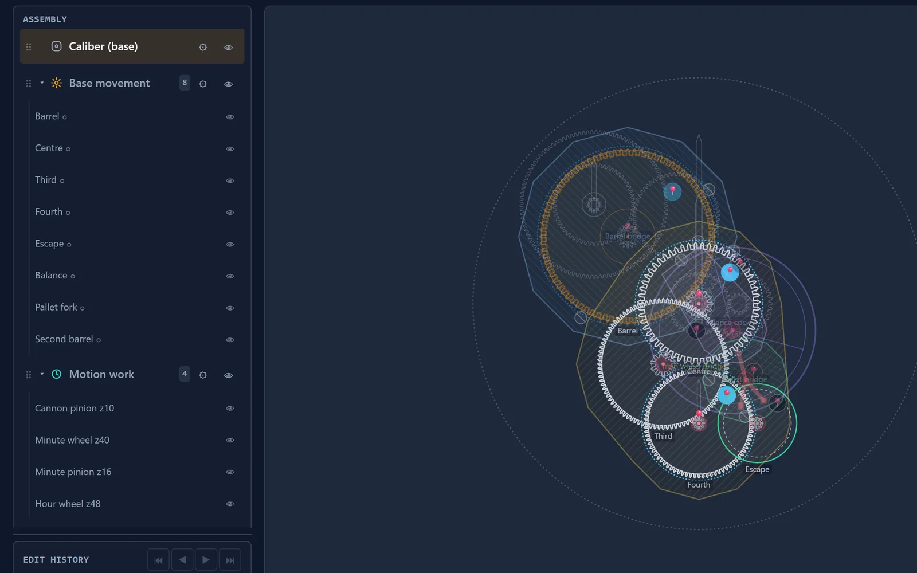Toggle visibility of Barrel

[x=230, y=117]
